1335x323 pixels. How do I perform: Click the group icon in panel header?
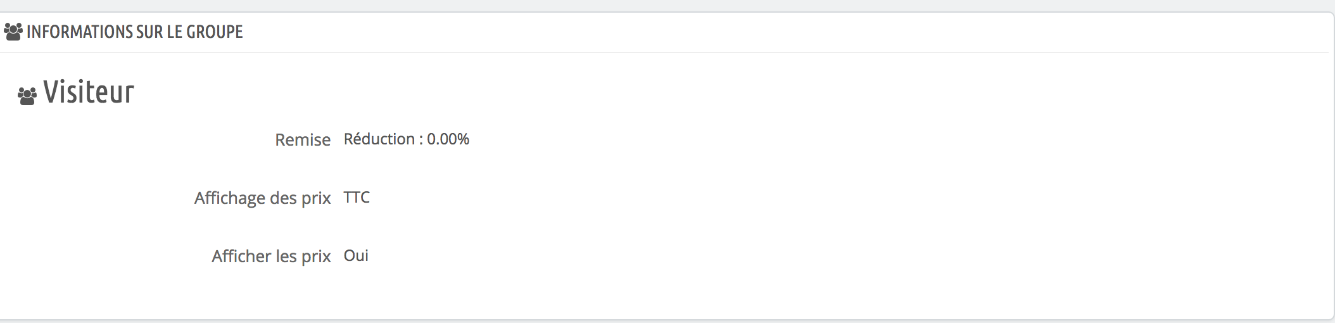(13, 32)
